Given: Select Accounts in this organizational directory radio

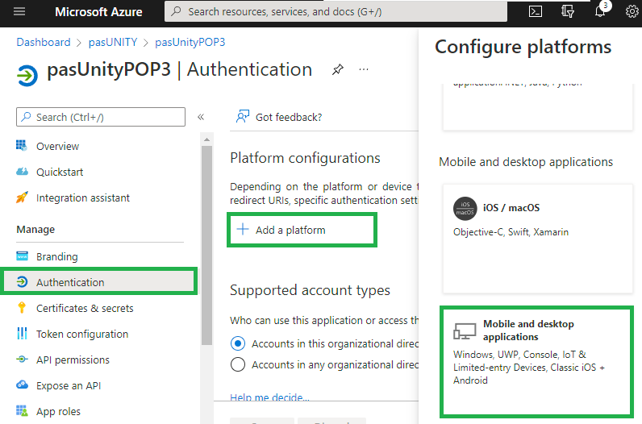Looking at the screenshot, I should (x=238, y=343).
